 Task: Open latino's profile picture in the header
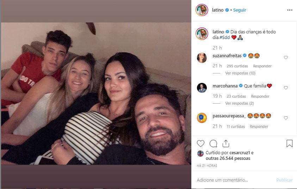(x=202, y=10)
